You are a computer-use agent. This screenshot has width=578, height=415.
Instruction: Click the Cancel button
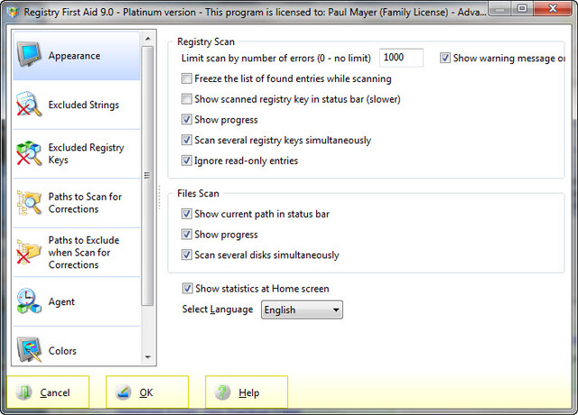pos(48,392)
